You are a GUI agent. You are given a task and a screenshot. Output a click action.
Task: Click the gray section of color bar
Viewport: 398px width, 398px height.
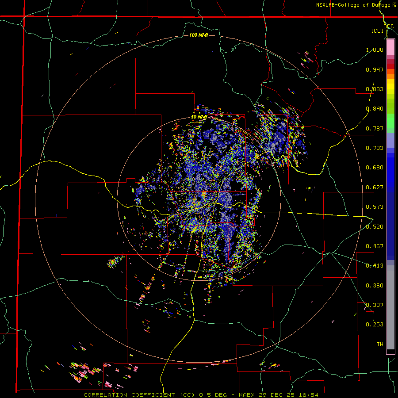click(390, 307)
